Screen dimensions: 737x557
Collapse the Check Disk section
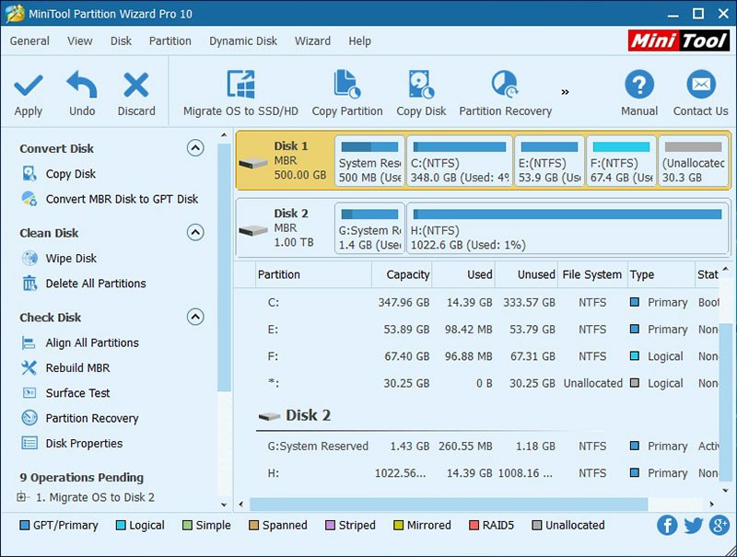point(195,317)
